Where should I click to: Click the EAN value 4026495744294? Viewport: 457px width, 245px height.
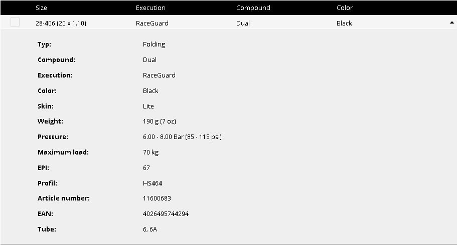coord(166,214)
